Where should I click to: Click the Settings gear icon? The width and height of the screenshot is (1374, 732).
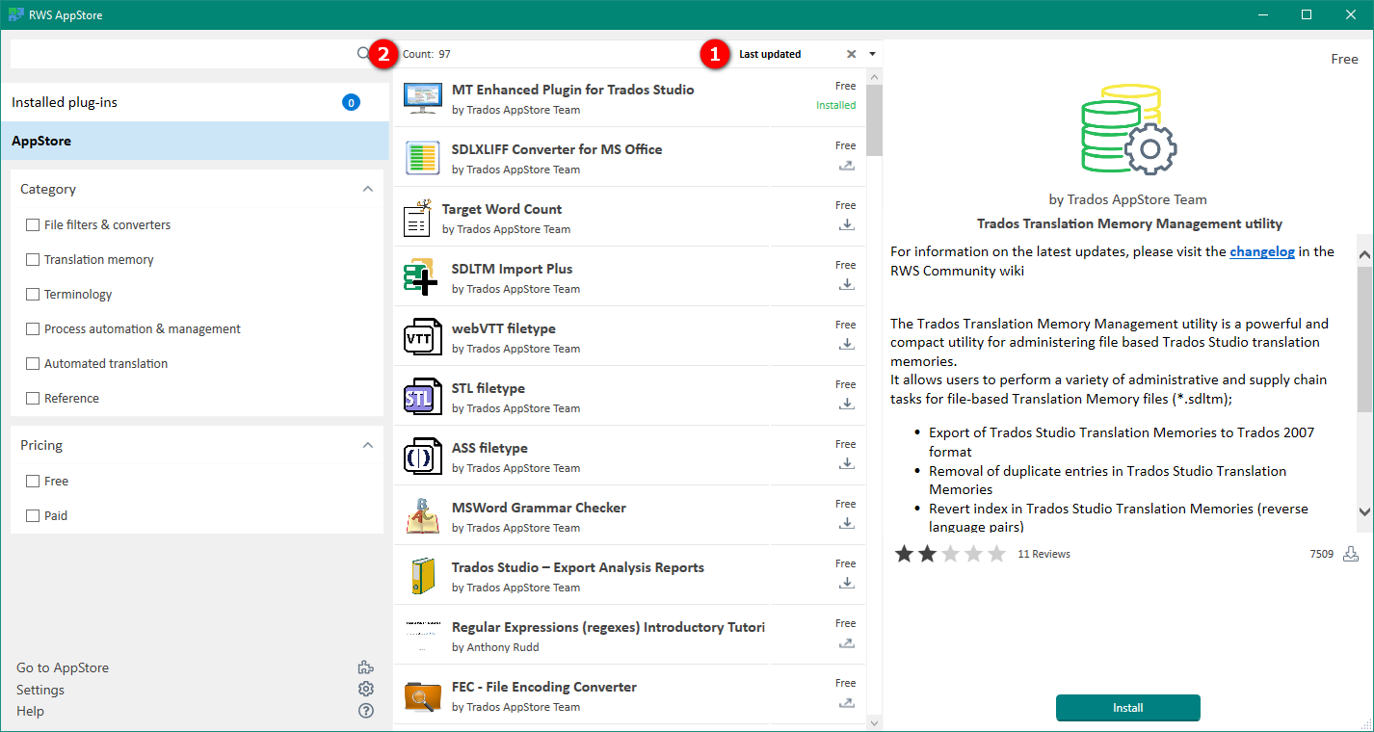coord(366,690)
